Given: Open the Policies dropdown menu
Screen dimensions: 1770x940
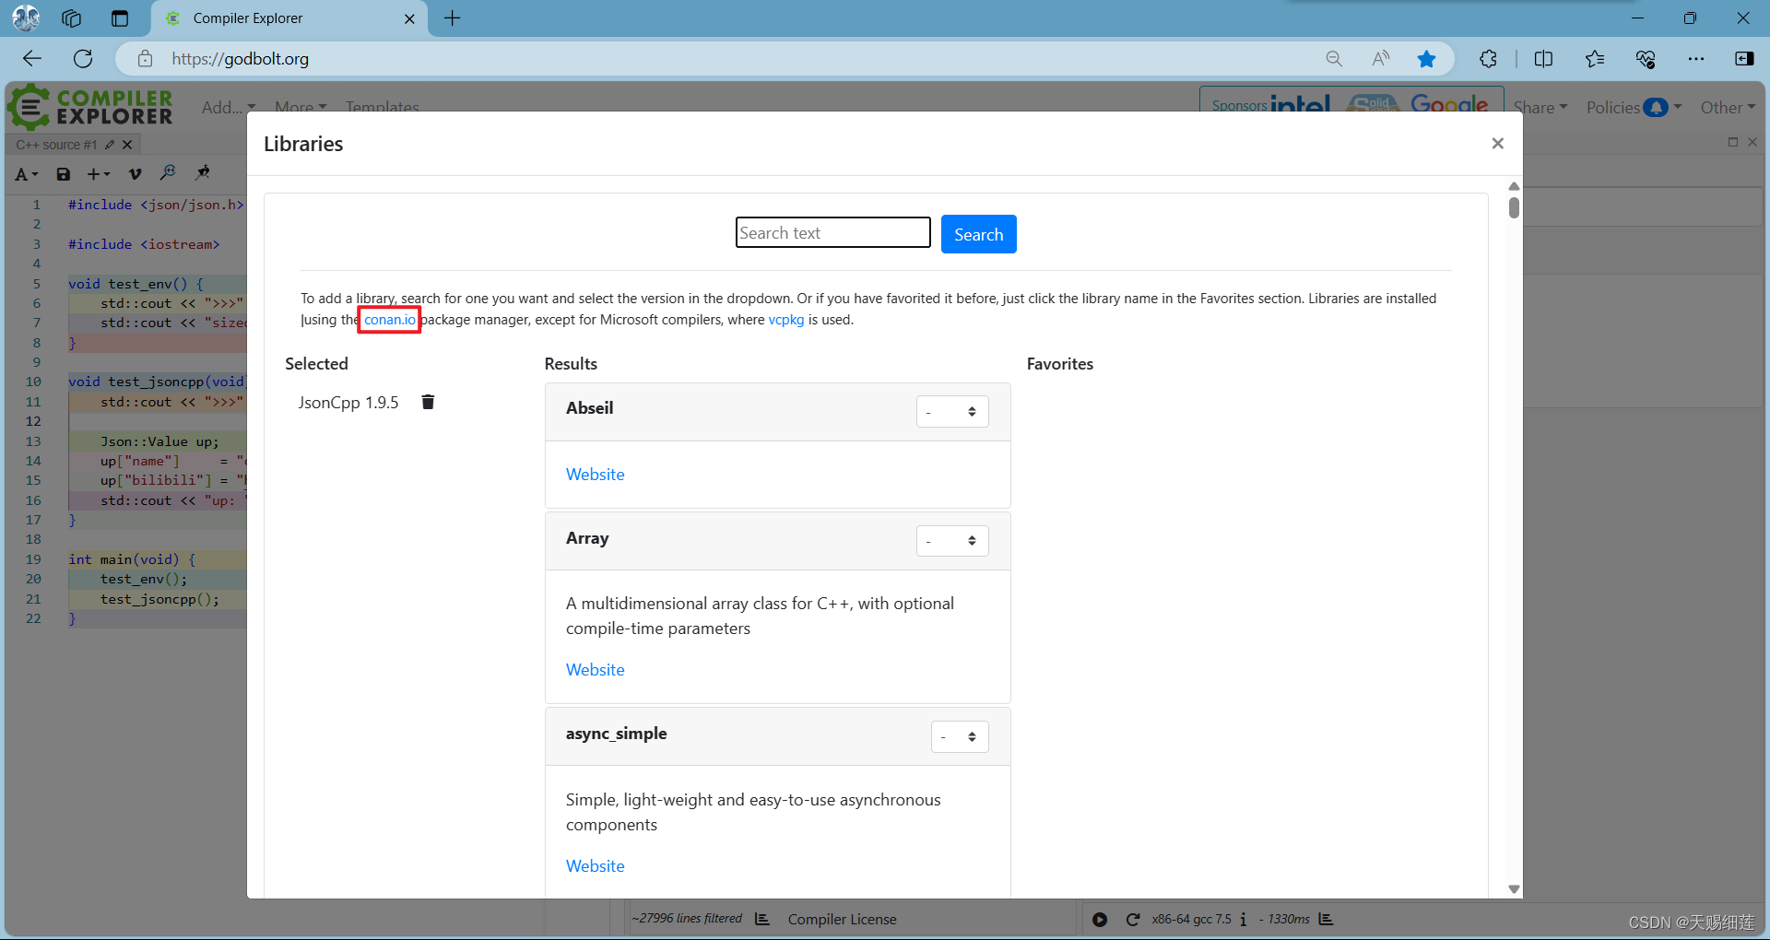Looking at the screenshot, I should click(x=1634, y=108).
